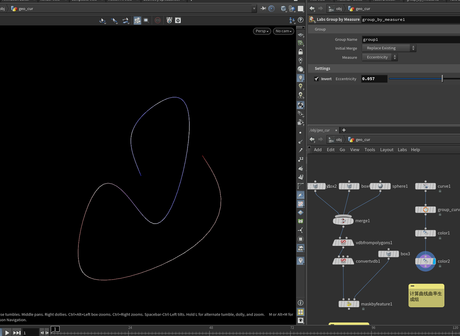Open the Persp viewport dropdown

click(x=262, y=31)
